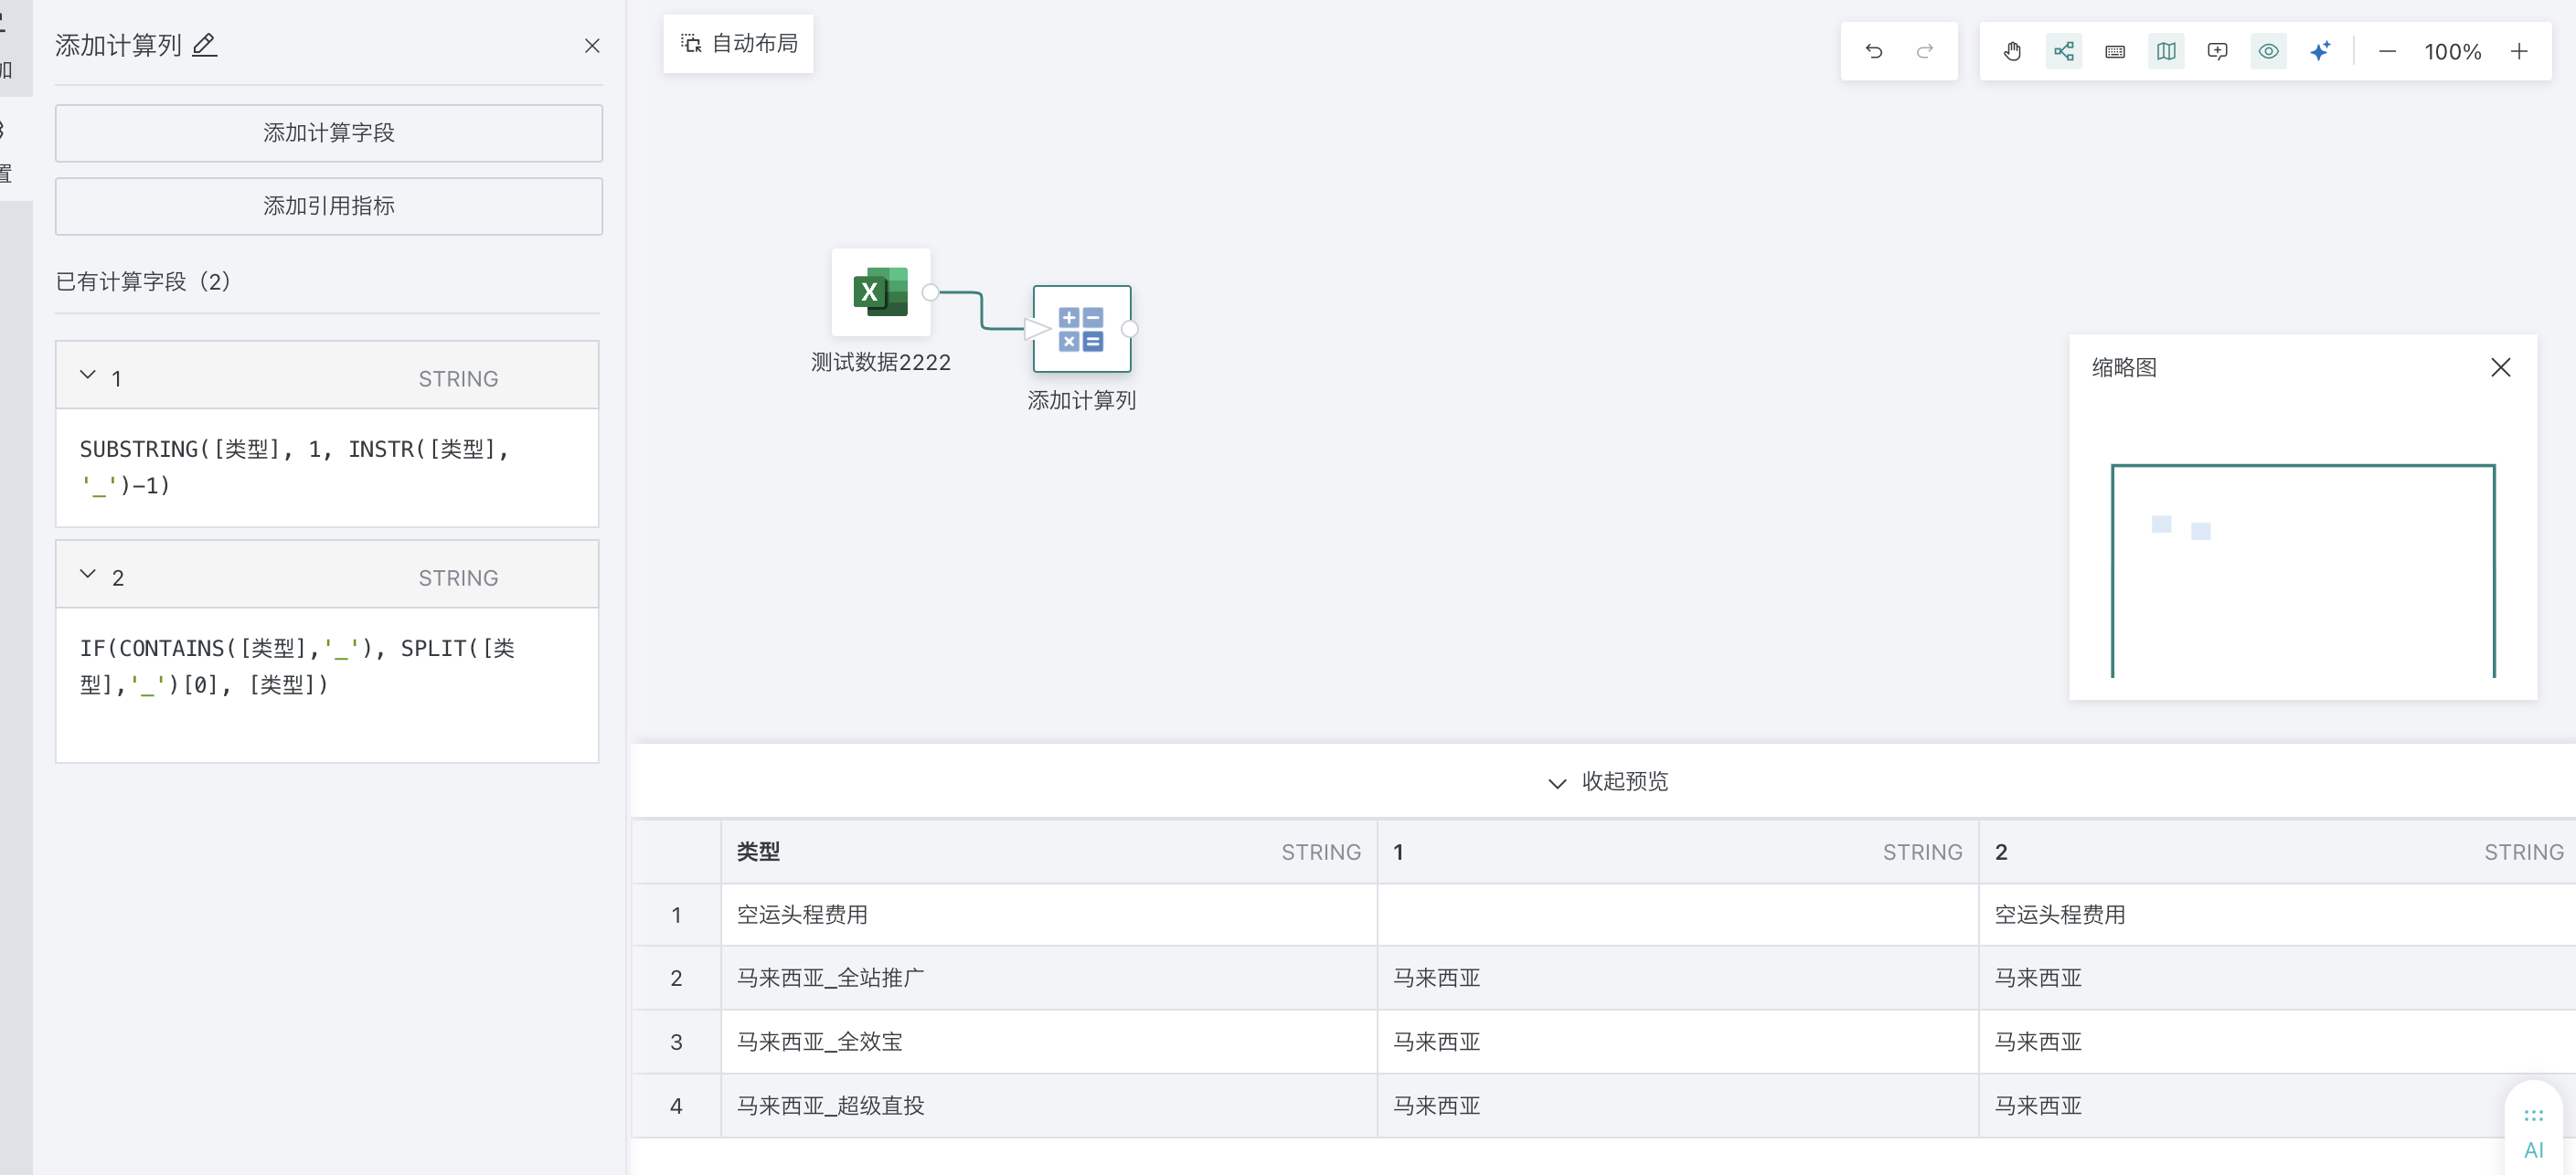Collapse calculated field 1 expression

click(x=88, y=376)
